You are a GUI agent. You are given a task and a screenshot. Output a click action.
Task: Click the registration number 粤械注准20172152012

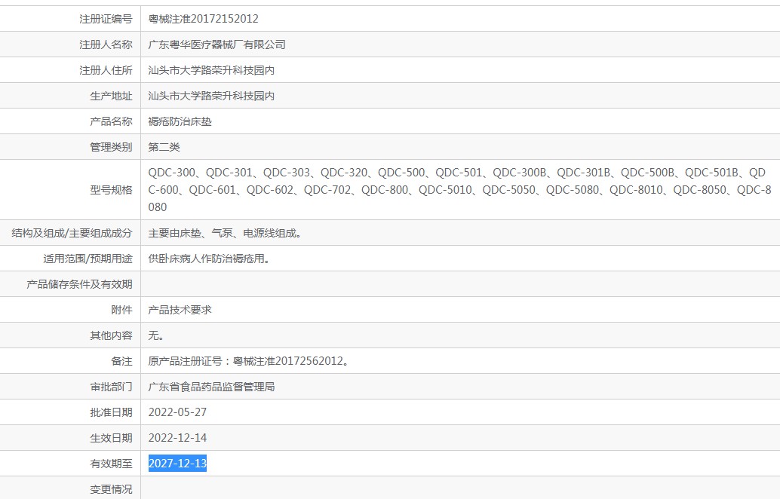click(204, 19)
